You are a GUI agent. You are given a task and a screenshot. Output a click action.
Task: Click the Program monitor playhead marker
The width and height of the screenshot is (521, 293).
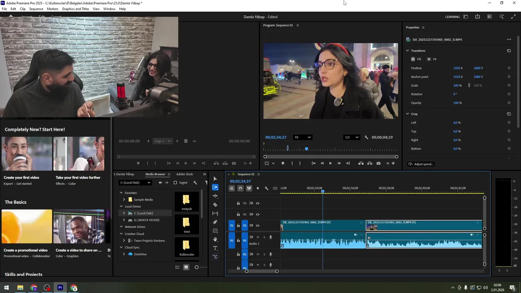click(306, 149)
